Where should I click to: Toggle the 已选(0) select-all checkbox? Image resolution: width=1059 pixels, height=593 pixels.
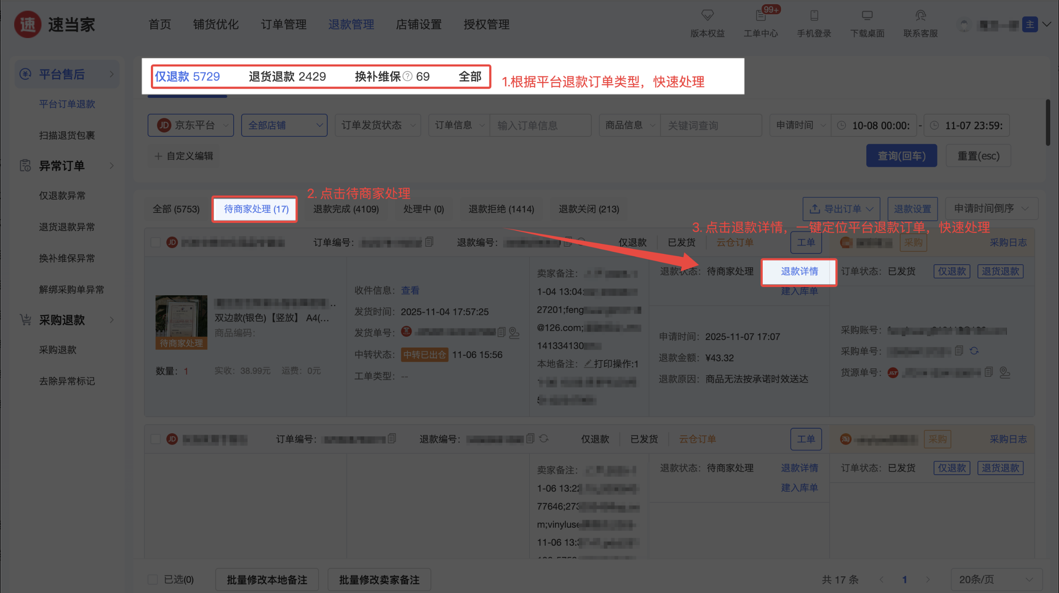coord(153,580)
